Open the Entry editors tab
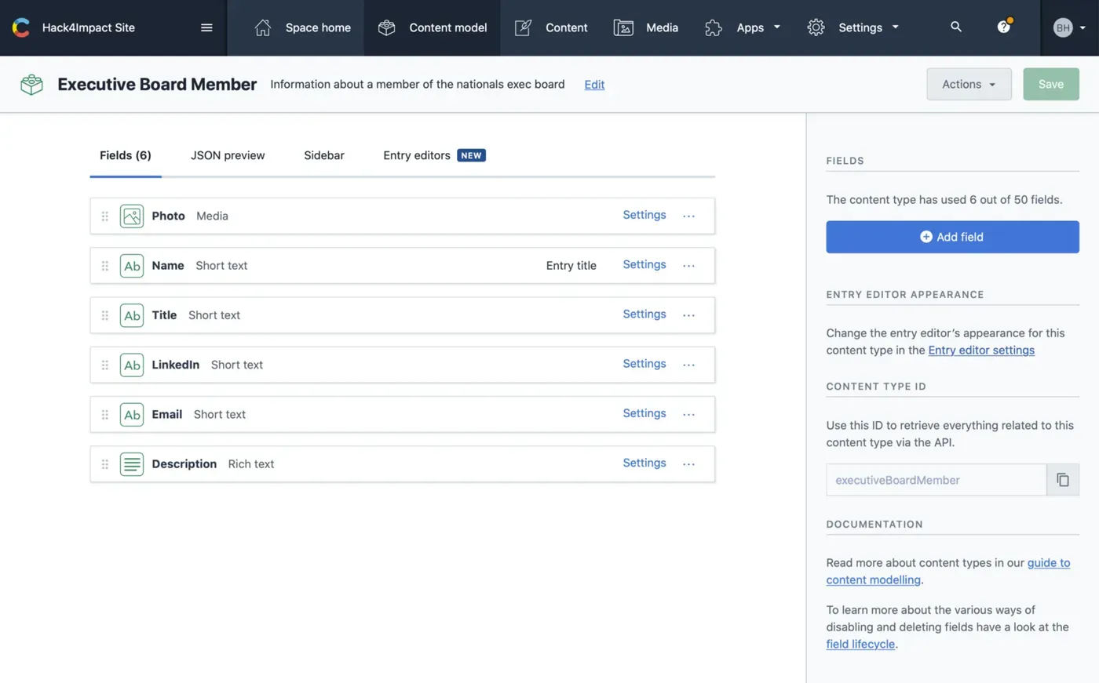Image resolution: width=1099 pixels, height=683 pixels. (x=416, y=155)
